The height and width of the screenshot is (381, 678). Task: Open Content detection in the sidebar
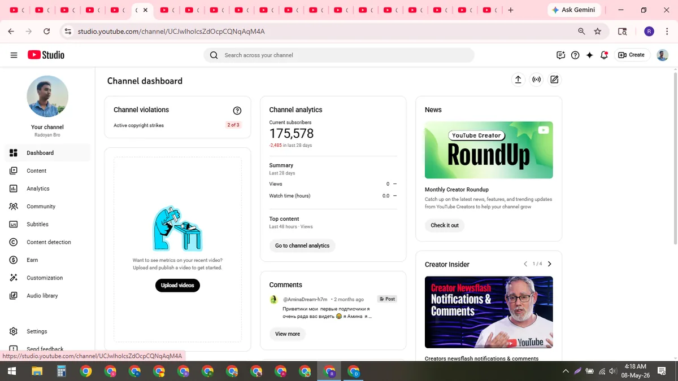coord(48,242)
